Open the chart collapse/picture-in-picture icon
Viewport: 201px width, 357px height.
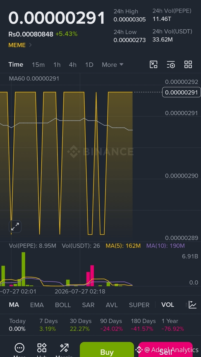point(154,65)
